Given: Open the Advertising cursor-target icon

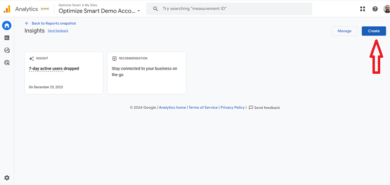Looking at the screenshot, I should [x=7, y=63].
